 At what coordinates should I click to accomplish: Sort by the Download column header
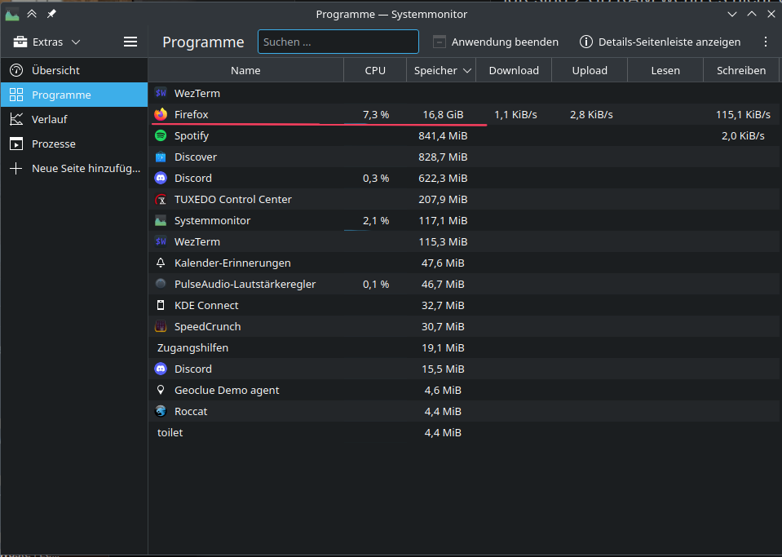pos(514,70)
